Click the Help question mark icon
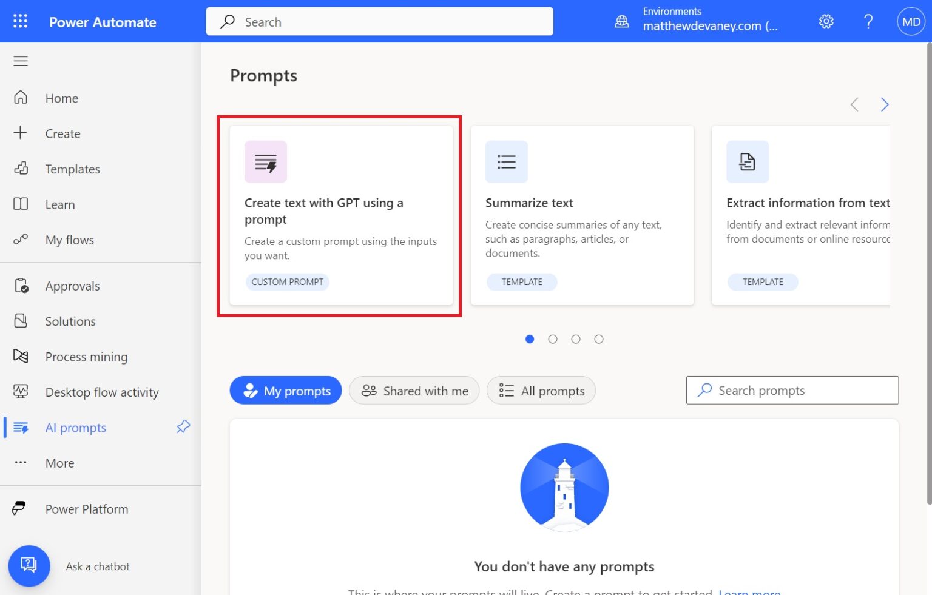 (x=868, y=21)
